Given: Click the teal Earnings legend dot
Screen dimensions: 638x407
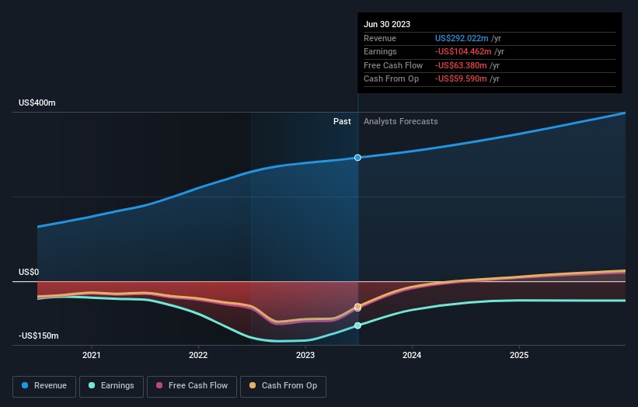Looking at the screenshot, I should [x=92, y=385].
